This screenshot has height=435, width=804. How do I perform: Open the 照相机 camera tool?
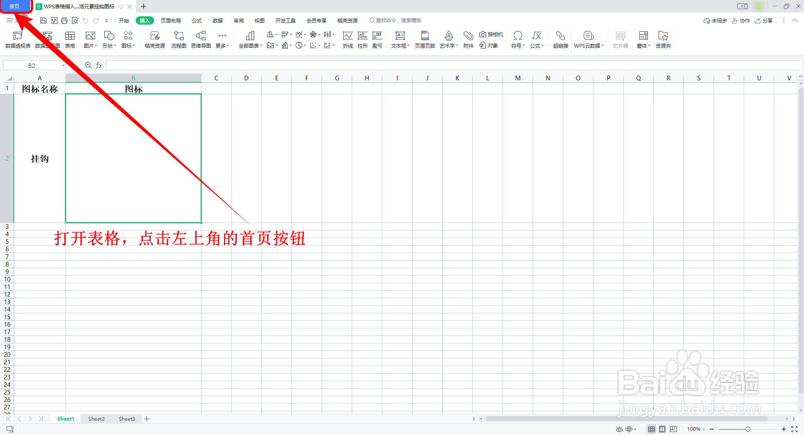coord(491,35)
